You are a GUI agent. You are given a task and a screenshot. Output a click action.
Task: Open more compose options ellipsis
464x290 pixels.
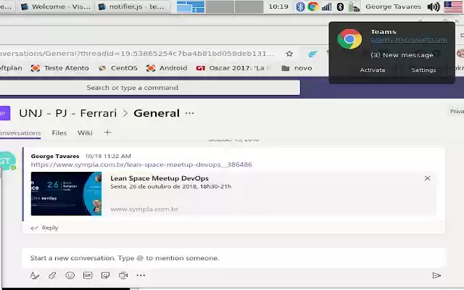pyautogui.click(x=141, y=275)
